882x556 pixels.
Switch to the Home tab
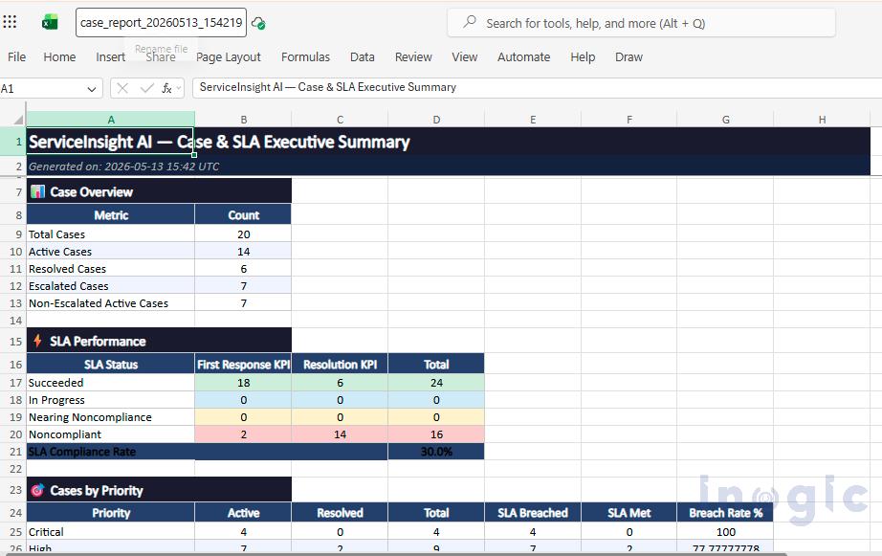point(59,56)
